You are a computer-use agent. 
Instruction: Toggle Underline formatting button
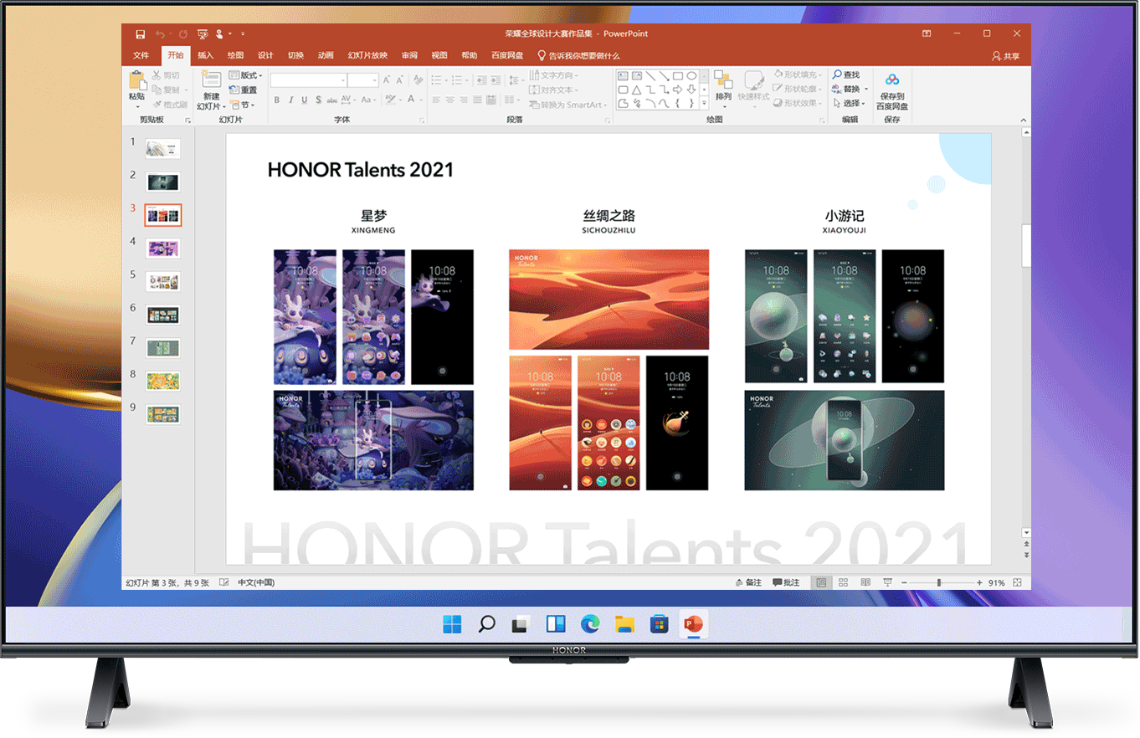[304, 100]
